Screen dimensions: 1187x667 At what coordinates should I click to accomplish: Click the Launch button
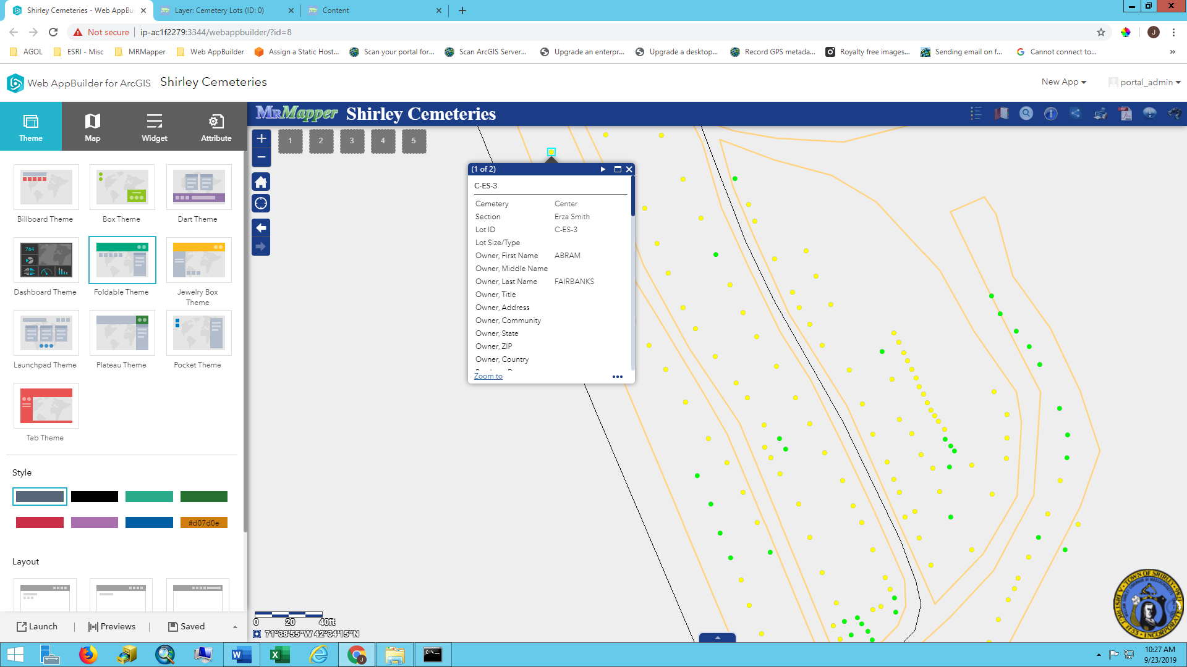(x=37, y=626)
